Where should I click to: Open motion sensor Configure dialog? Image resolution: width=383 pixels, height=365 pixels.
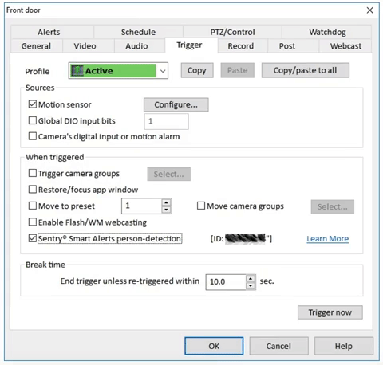(x=176, y=104)
